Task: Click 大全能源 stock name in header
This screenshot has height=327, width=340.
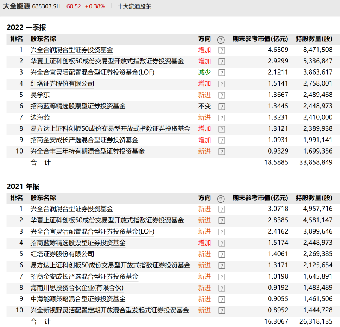Action: click(17, 6)
